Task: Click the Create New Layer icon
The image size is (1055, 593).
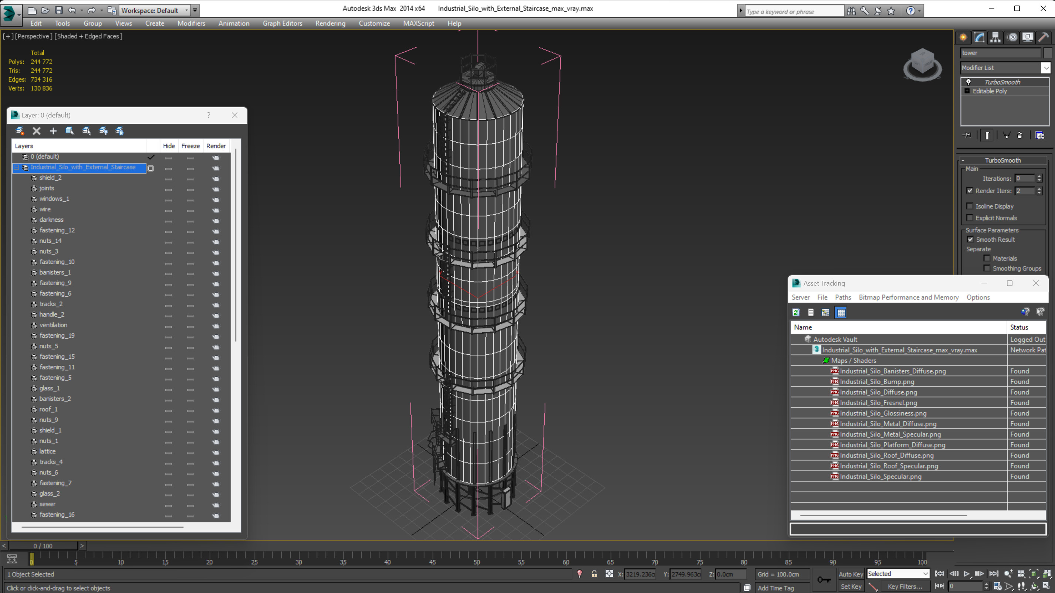Action: tap(19, 131)
